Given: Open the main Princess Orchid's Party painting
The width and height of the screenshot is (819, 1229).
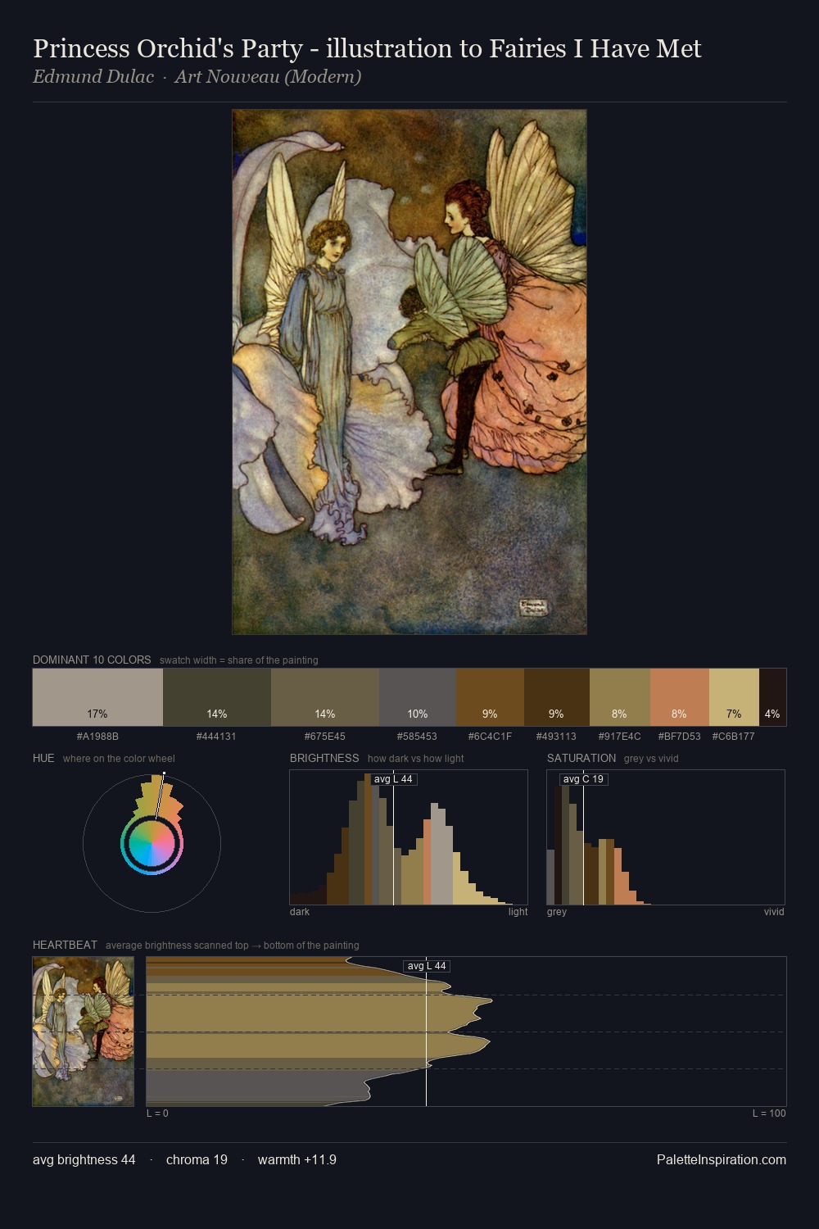Looking at the screenshot, I should click(x=409, y=372).
